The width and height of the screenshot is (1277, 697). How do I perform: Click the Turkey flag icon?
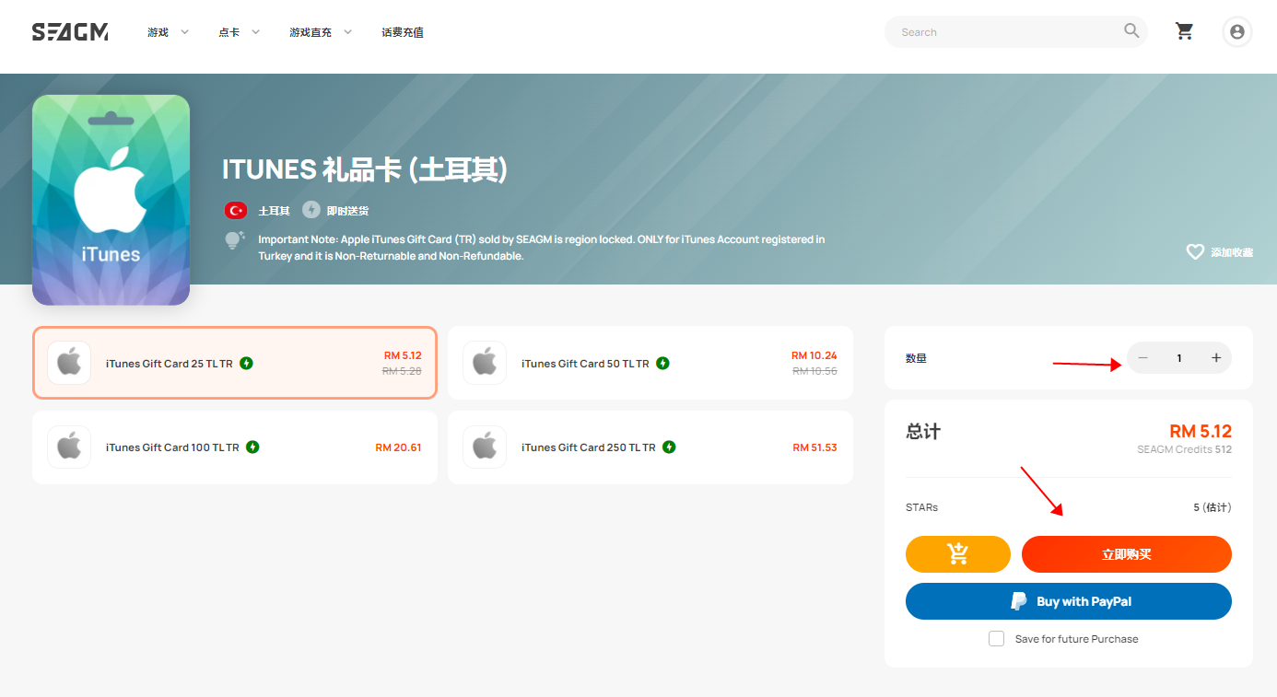[236, 211]
